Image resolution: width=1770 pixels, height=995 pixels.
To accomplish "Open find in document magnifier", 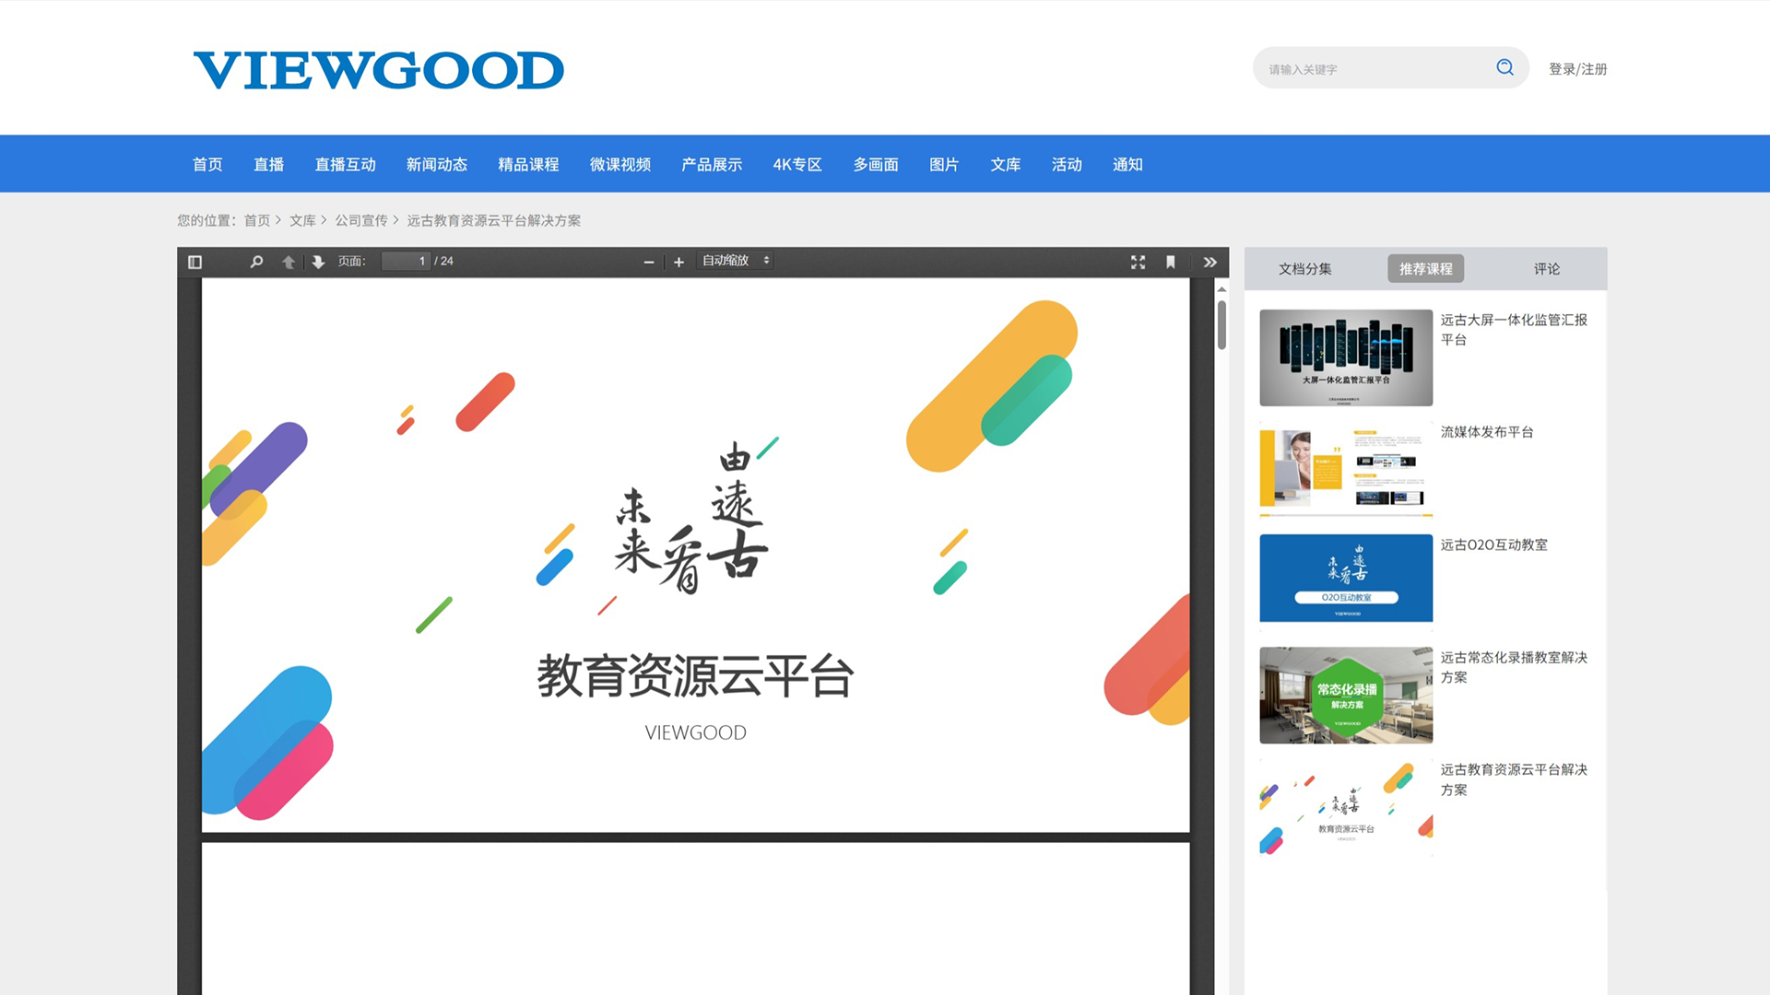I will click(256, 262).
